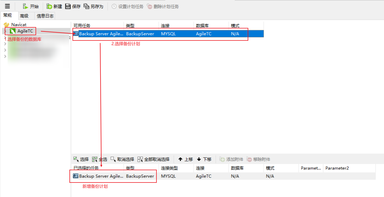Click the Parameter2 column header
Viewport: 384px width, 197px height.
pyautogui.click(x=349, y=168)
